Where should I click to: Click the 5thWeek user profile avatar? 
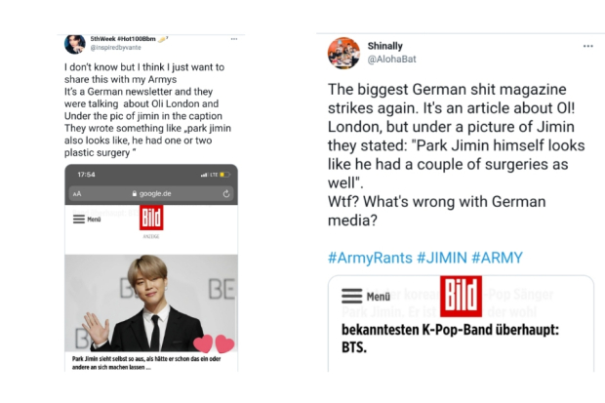pyautogui.click(x=74, y=43)
